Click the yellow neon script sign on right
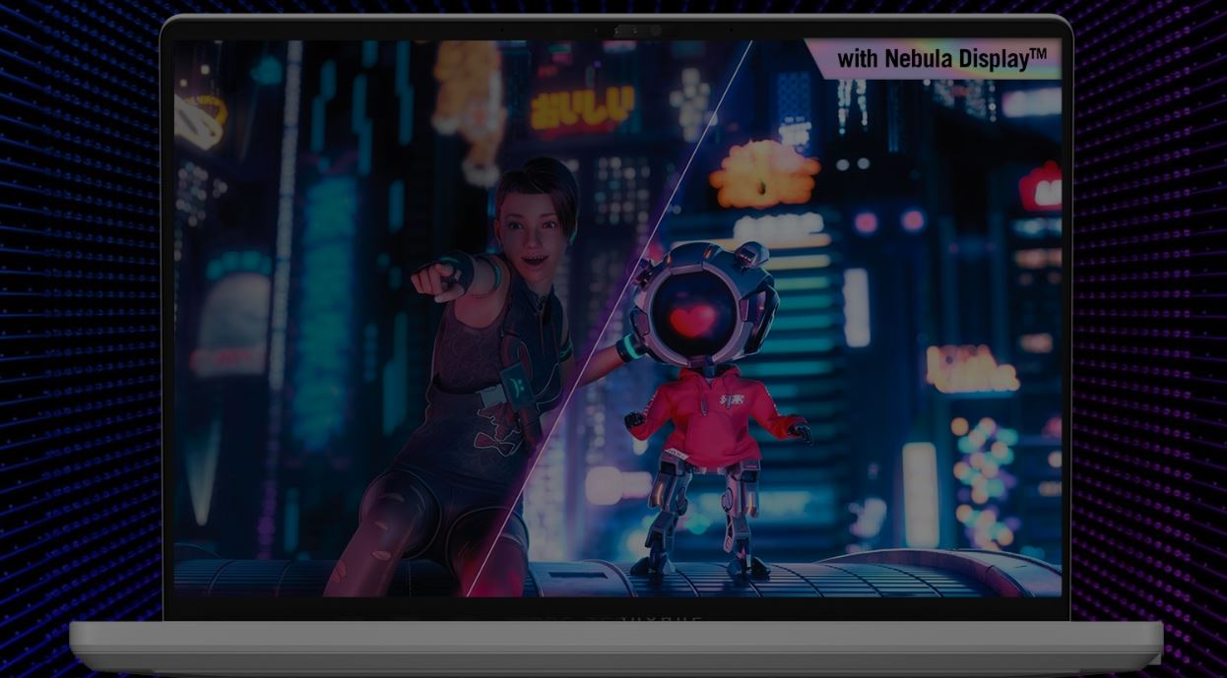This screenshot has height=678, width=1227. (x=970, y=370)
